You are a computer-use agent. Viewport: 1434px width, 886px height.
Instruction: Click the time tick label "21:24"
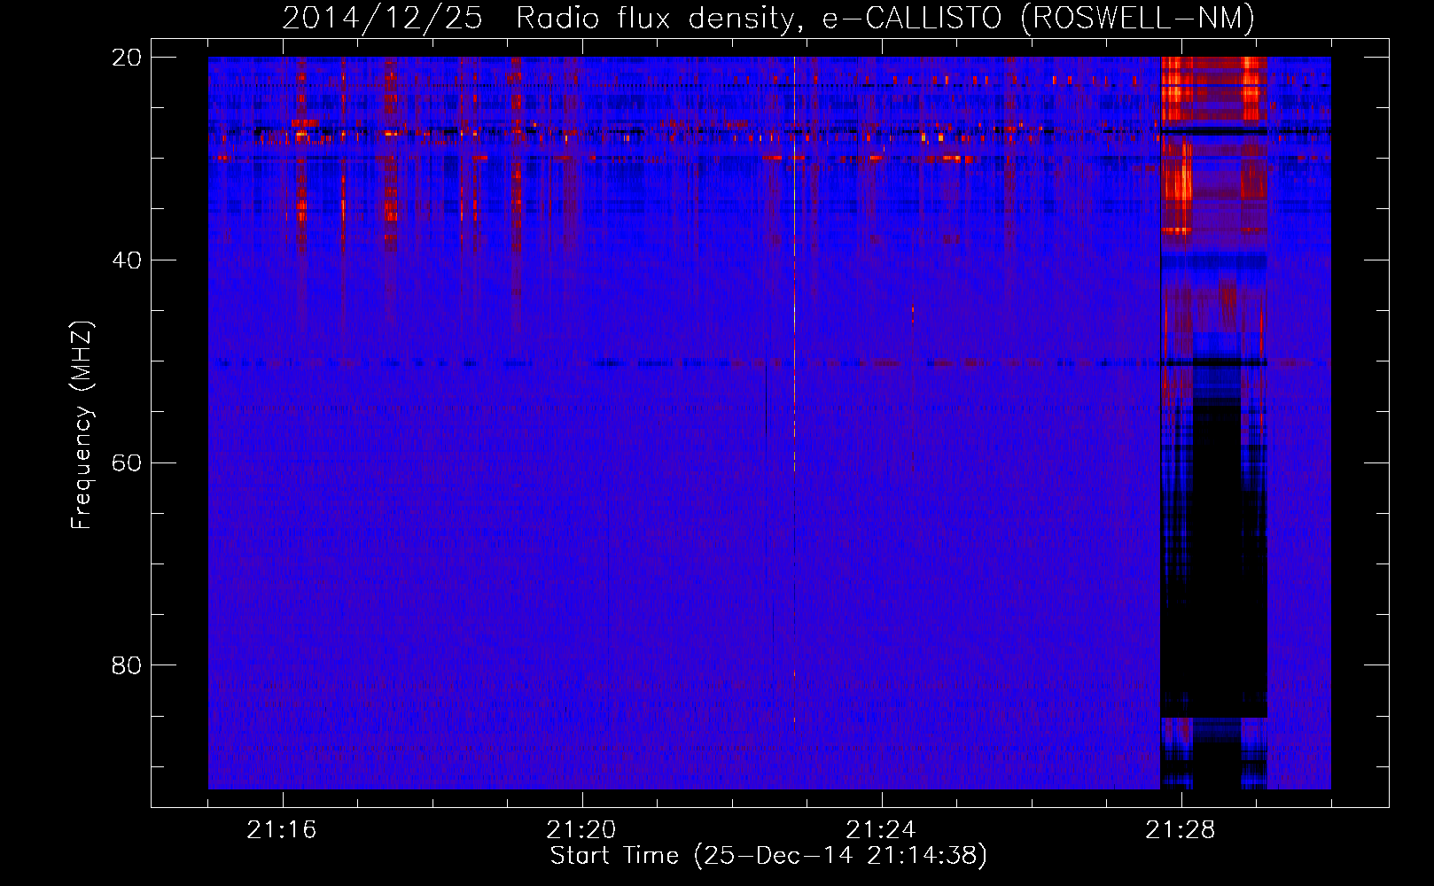click(881, 830)
